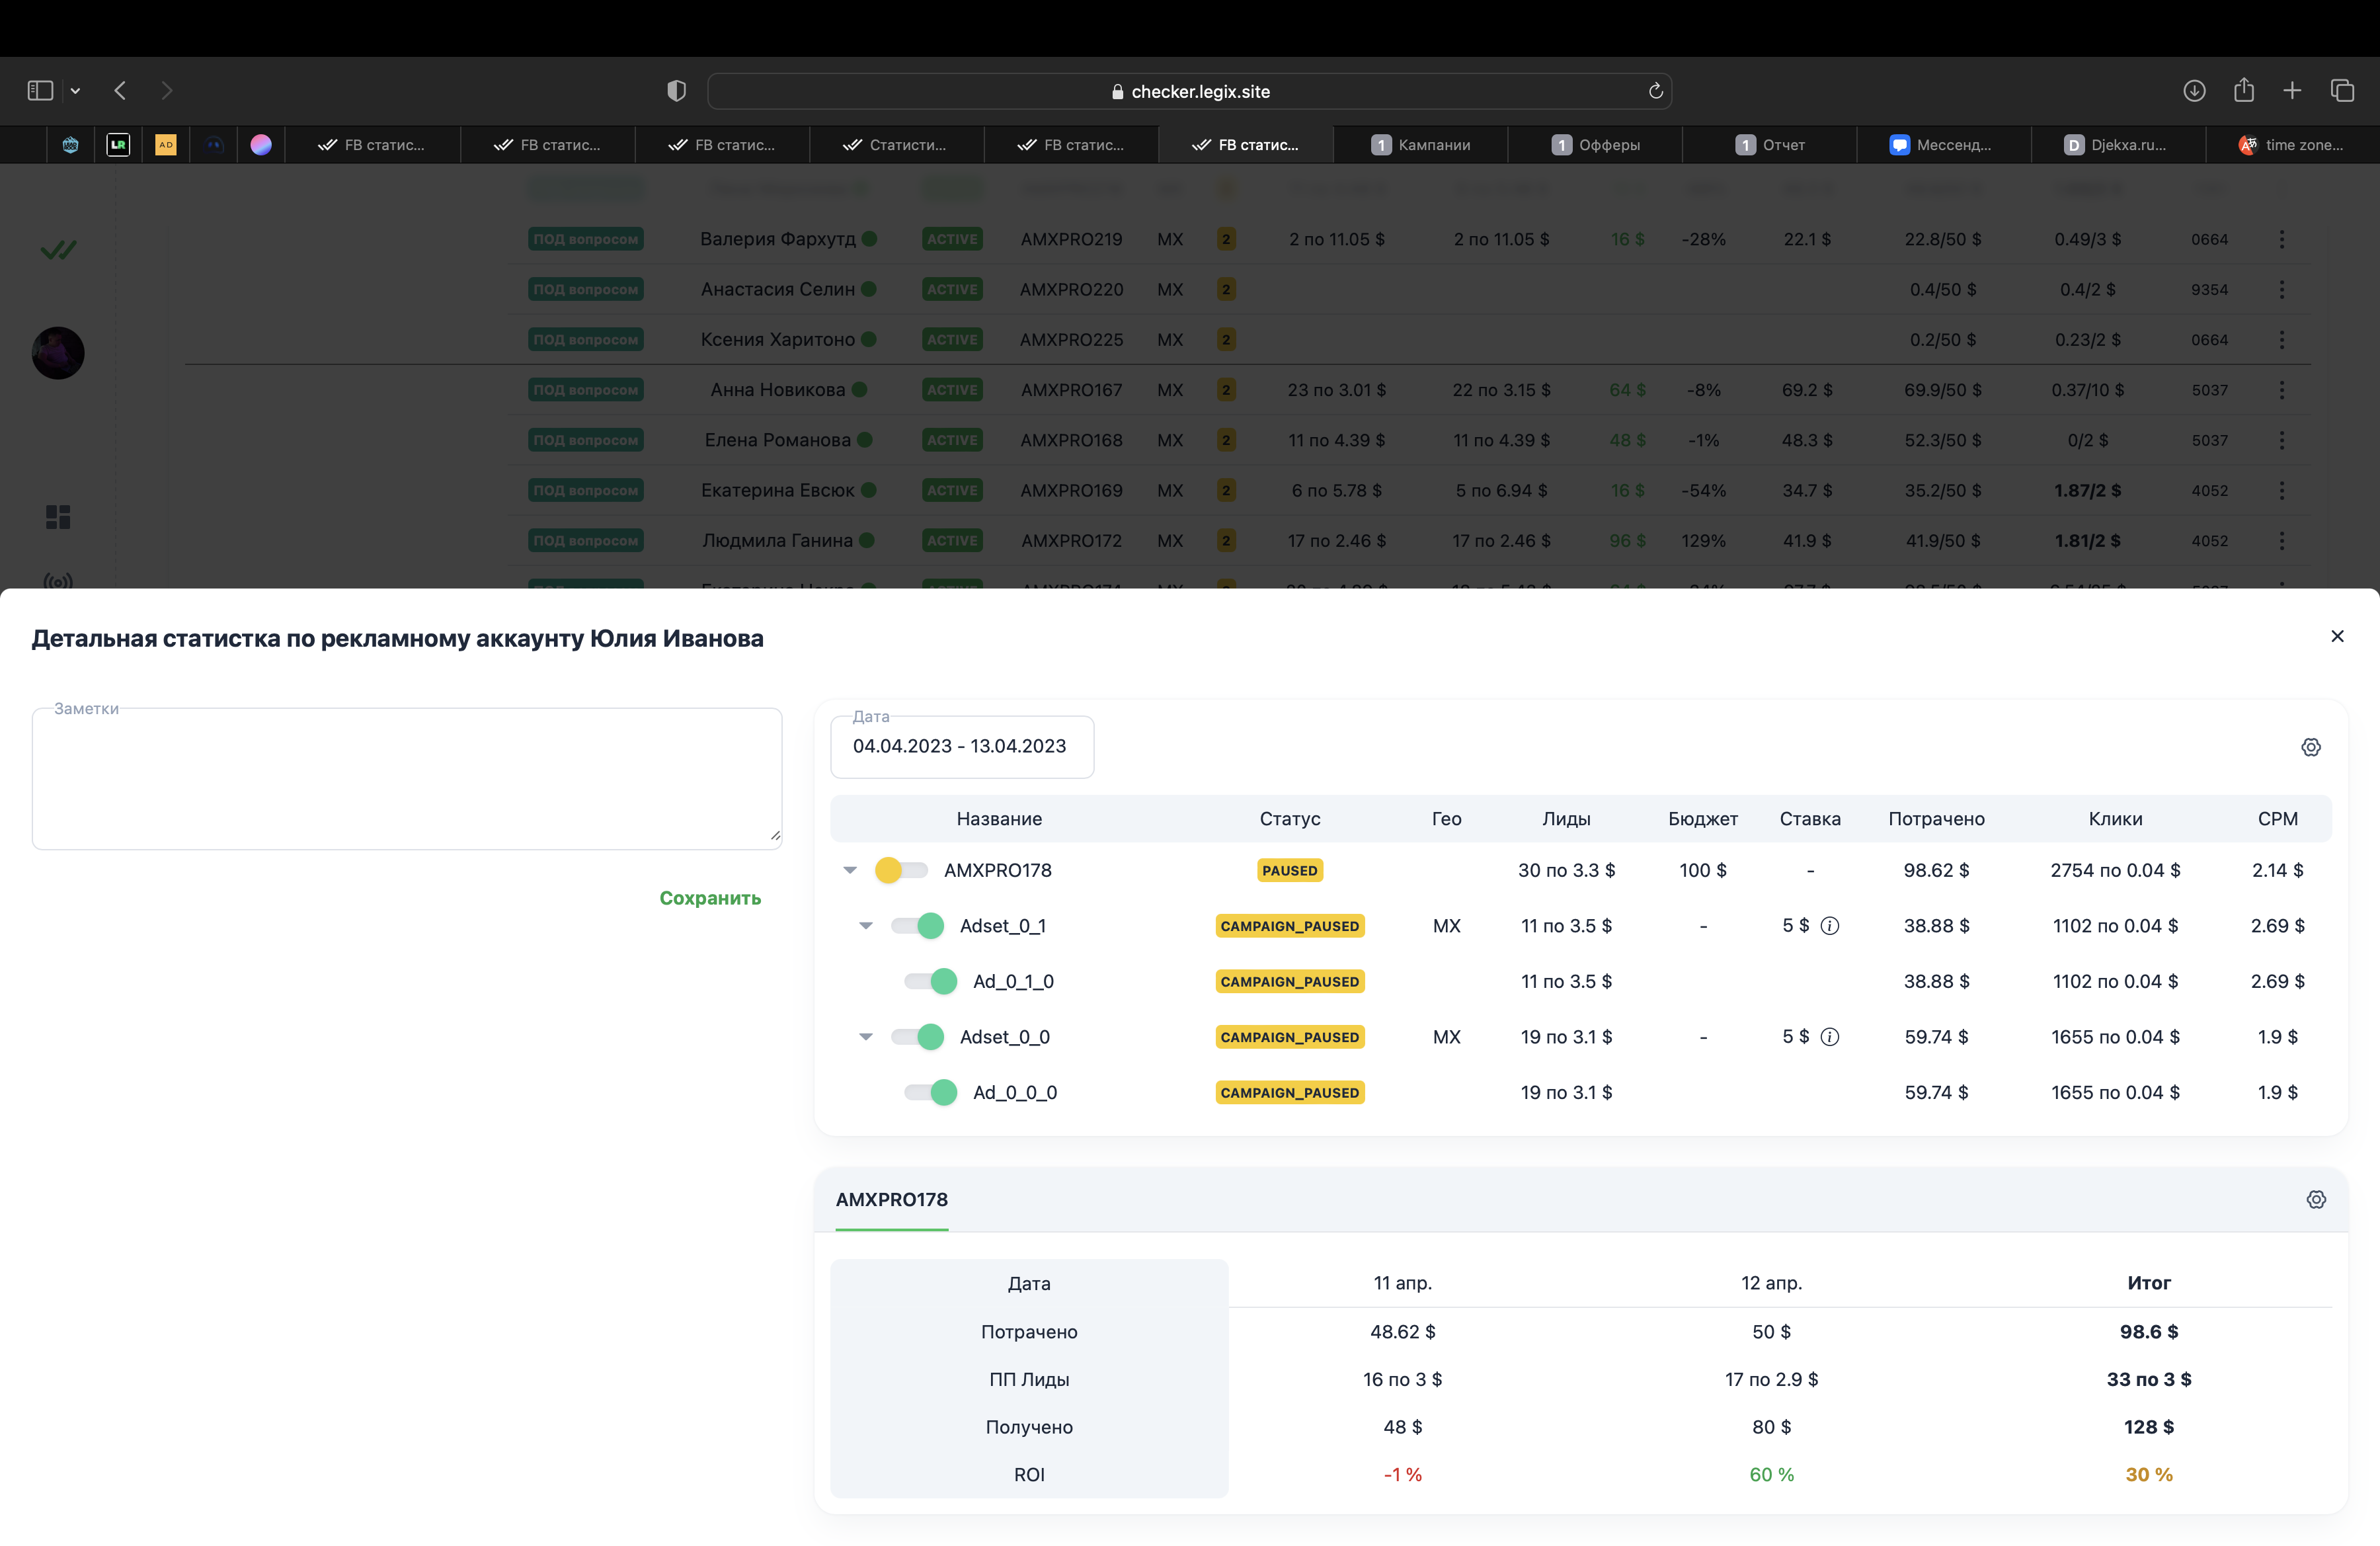Select the AMXPRO178 tab in stats panel
This screenshot has width=2380, height=1546.
(892, 1199)
